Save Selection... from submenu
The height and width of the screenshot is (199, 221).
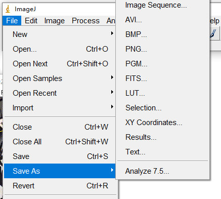[x=163, y=108]
